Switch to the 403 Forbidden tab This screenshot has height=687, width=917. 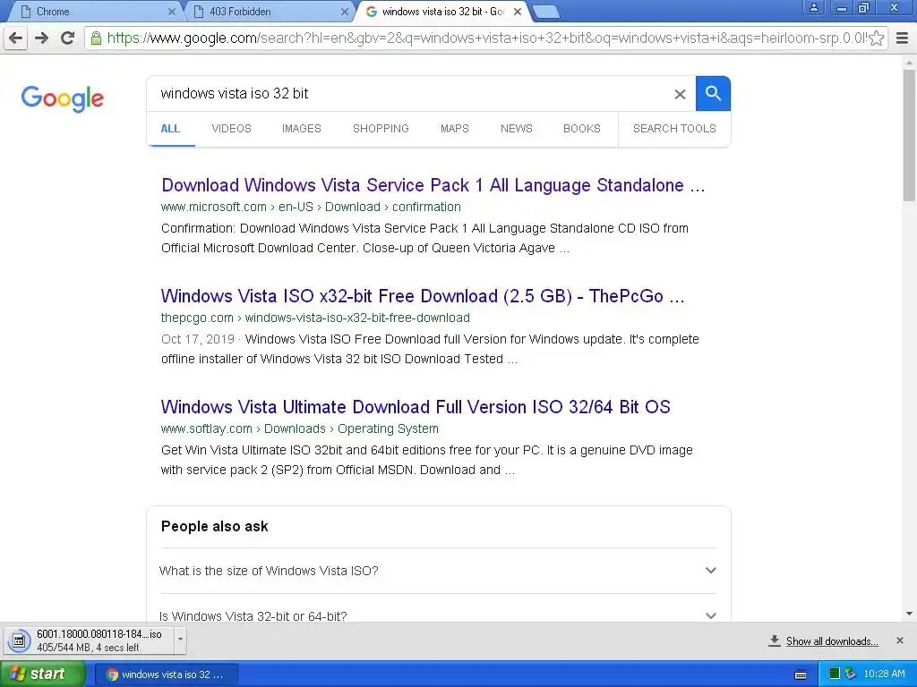pyautogui.click(x=269, y=12)
